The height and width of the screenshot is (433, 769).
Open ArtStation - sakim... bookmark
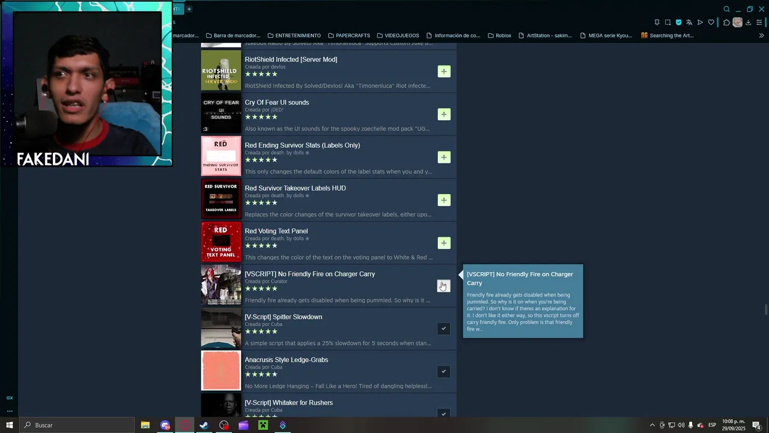tap(545, 35)
